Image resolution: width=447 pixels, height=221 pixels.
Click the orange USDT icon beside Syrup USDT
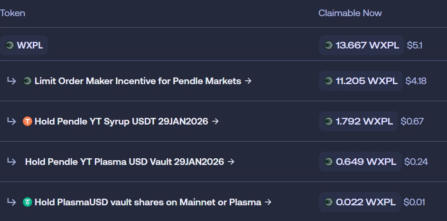(x=28, y=121)
